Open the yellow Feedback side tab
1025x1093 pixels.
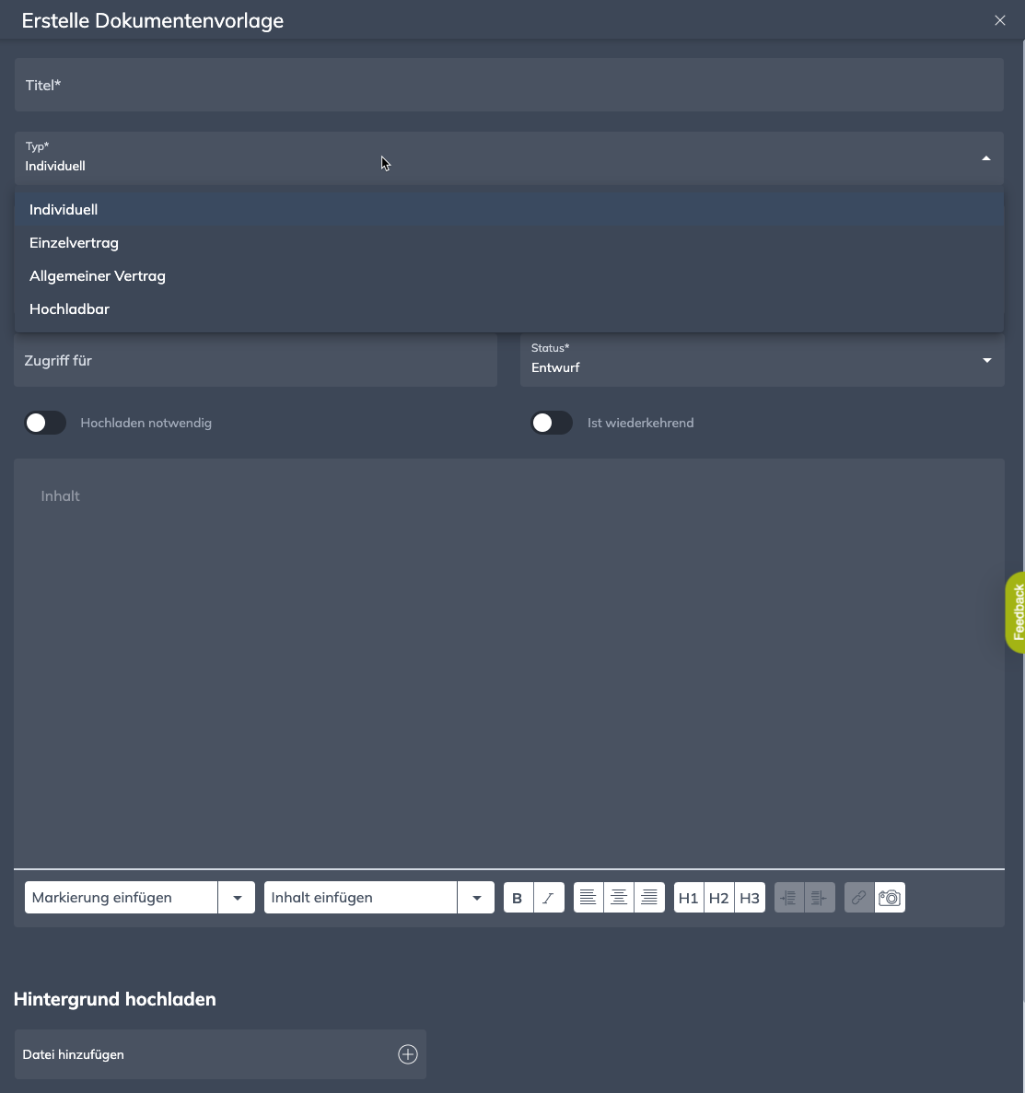click(x=1017, y=612)
